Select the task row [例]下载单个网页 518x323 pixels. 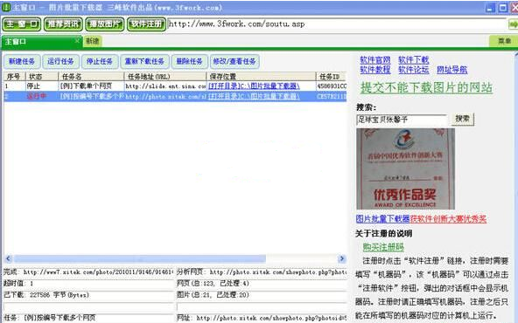click(x=175, y=86)
